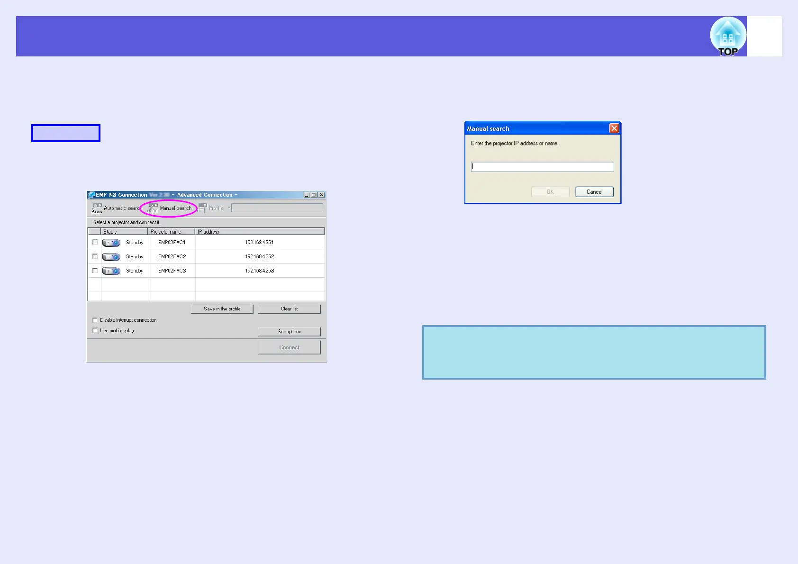This screenshot has width=798, height=564.
Task: Click Manual search toolbar button
Action: [x=170, y=208]
